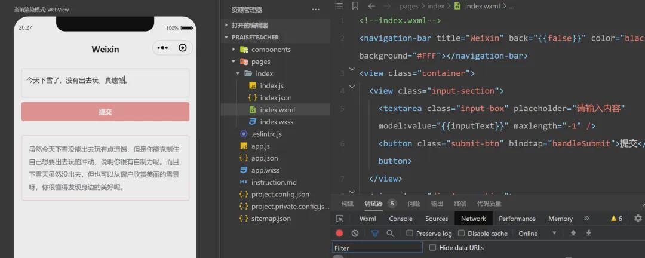Image resolution: width=645 pixels, height=258 pixels.
Task: Tap the simulator capsule circle close icon
Action: (x=183, y=48)
